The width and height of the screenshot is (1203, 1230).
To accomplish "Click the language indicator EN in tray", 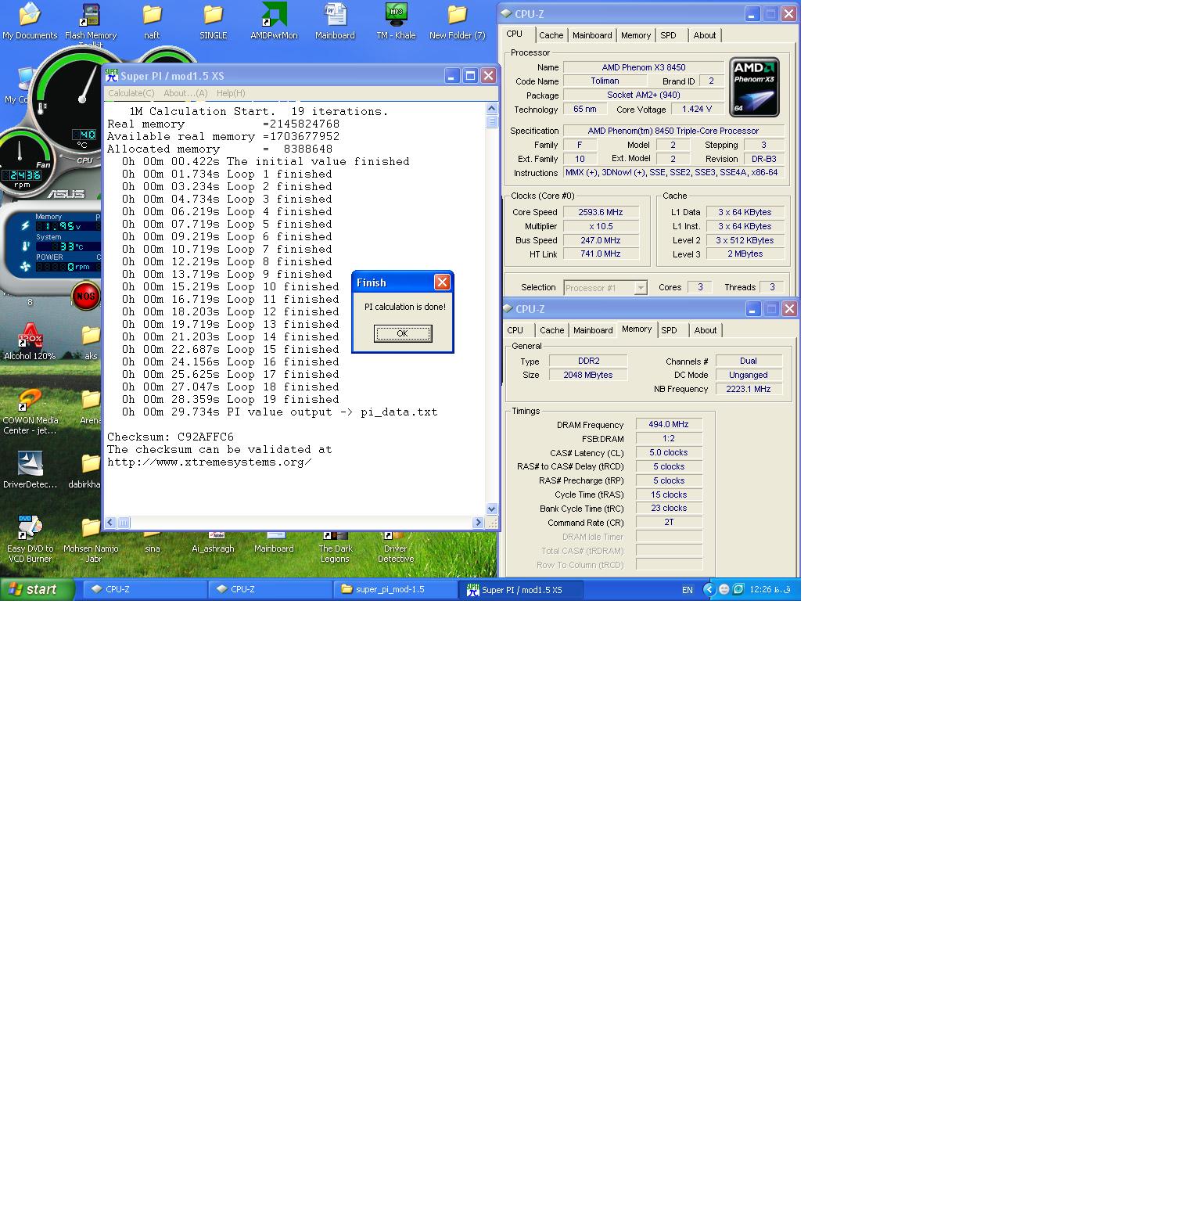I will tap(687, 590).
